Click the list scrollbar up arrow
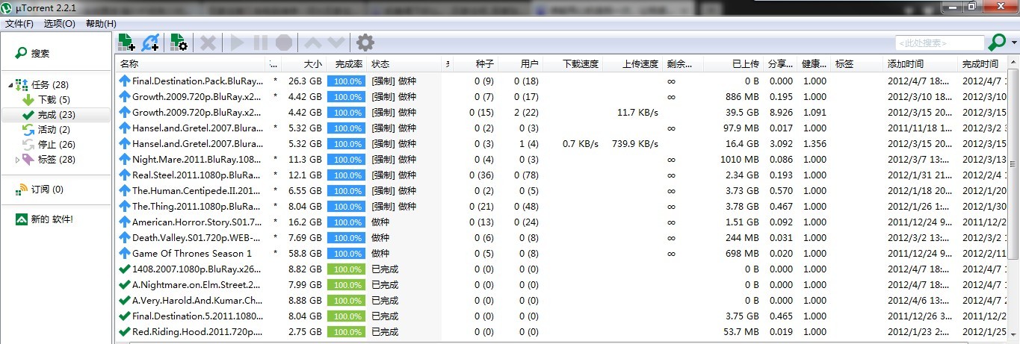1020x344 pixels. (1014, 63)
